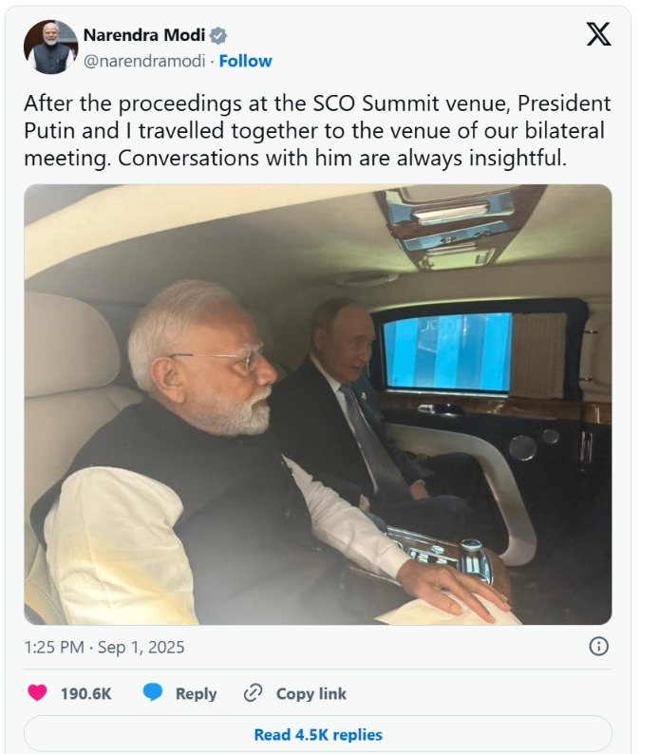
Task: Open Narendra Modi's profile avatar
Action: point(50,47)
